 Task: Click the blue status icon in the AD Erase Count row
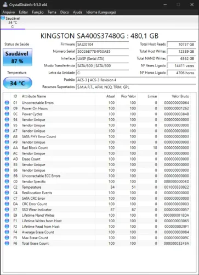click(x=7, y=159)
